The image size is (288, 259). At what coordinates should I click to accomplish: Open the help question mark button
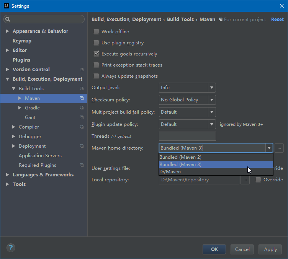(x=11, y=248)
